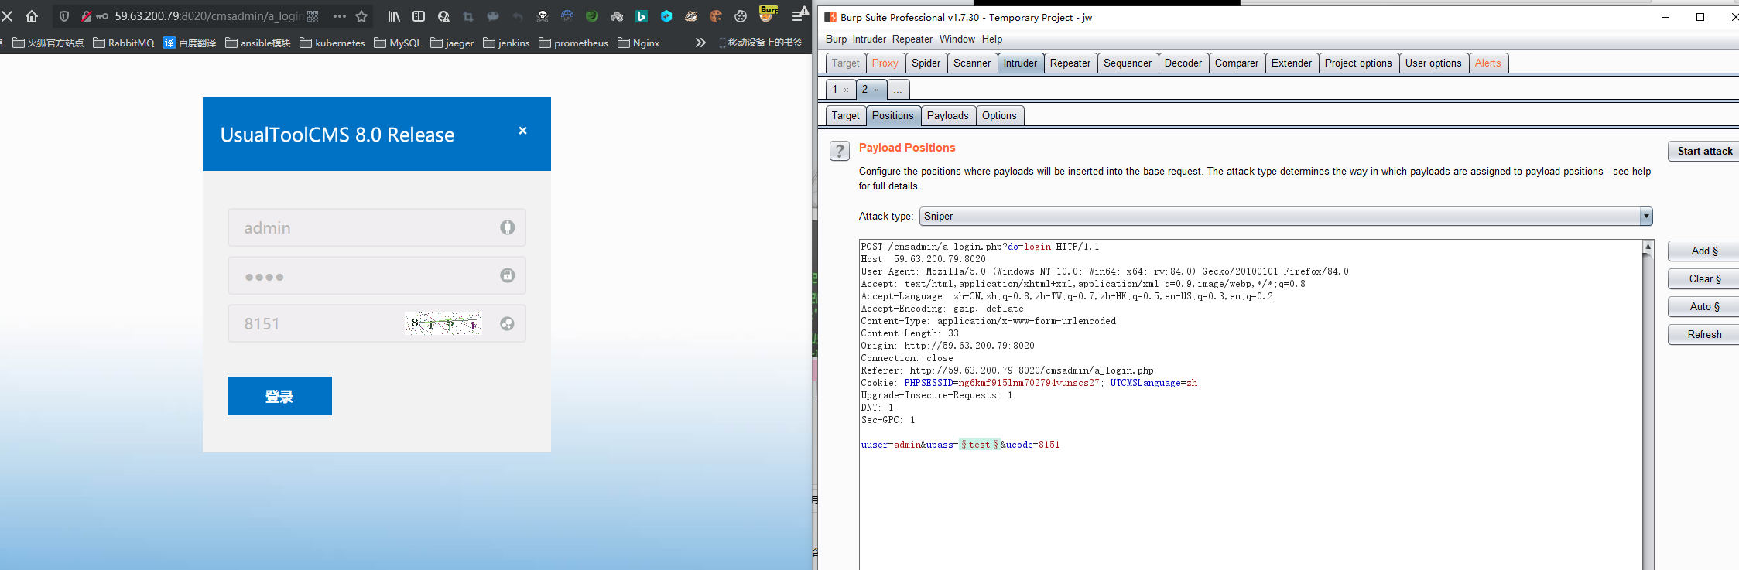The image size is (1739, 570).
Task: Open the Repeater menu in the menu bar
Action: point(912,39)
